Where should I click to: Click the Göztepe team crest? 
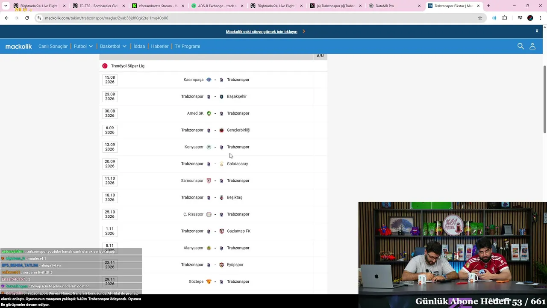point(209,281)
